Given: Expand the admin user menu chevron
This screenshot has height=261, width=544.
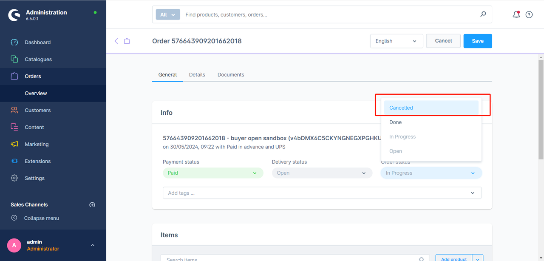Looking at the screenshot, I should (x=93, y=245).
